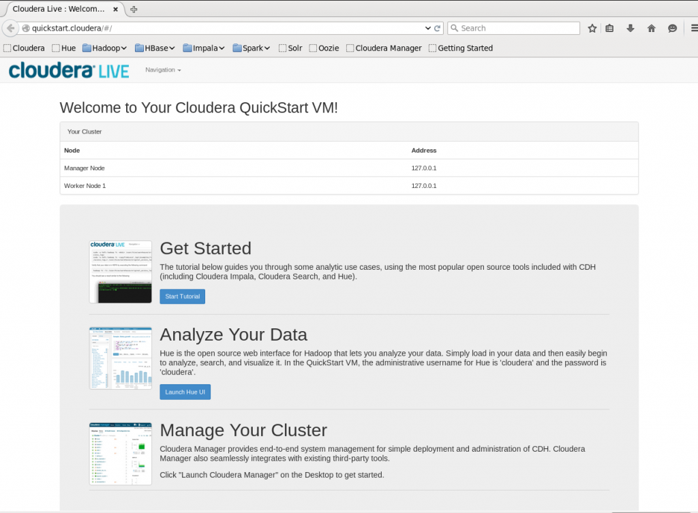Reload the page with the refresh icon
The height and width of the screenshot is (513, 698).
pyautogui.click(x=437, y=28)
